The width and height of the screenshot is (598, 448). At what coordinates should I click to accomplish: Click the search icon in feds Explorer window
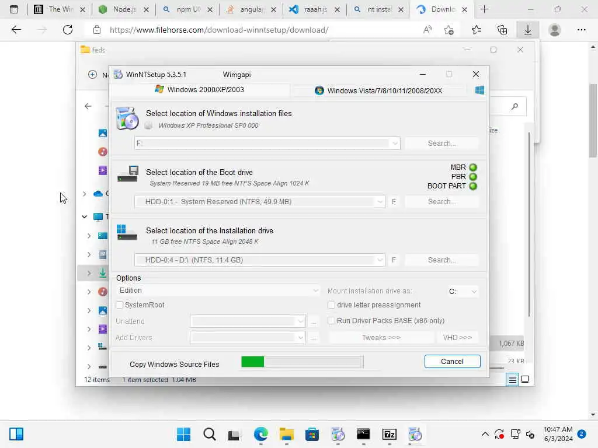coord(515,106)
